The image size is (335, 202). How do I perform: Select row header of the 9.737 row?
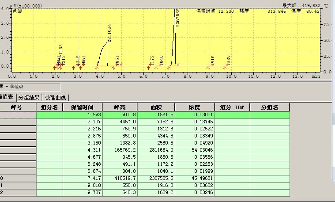click(18, 192)
